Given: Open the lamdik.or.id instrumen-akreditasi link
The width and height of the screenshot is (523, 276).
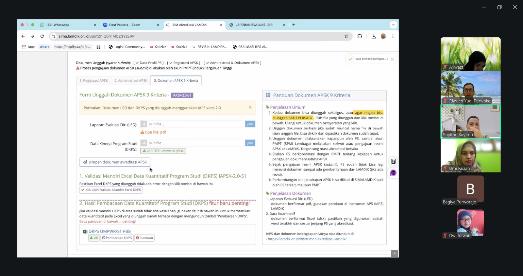Looking at the screenshot, I should point(307,239).
